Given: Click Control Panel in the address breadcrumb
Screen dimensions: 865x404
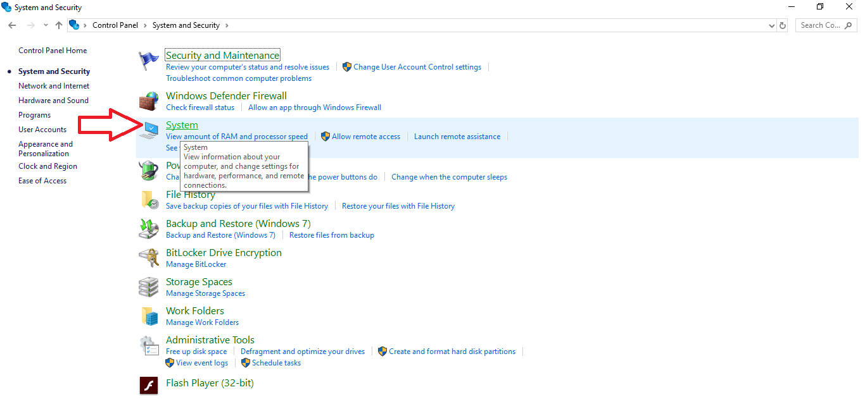Looking at the screenshot, I should point(115,25).
